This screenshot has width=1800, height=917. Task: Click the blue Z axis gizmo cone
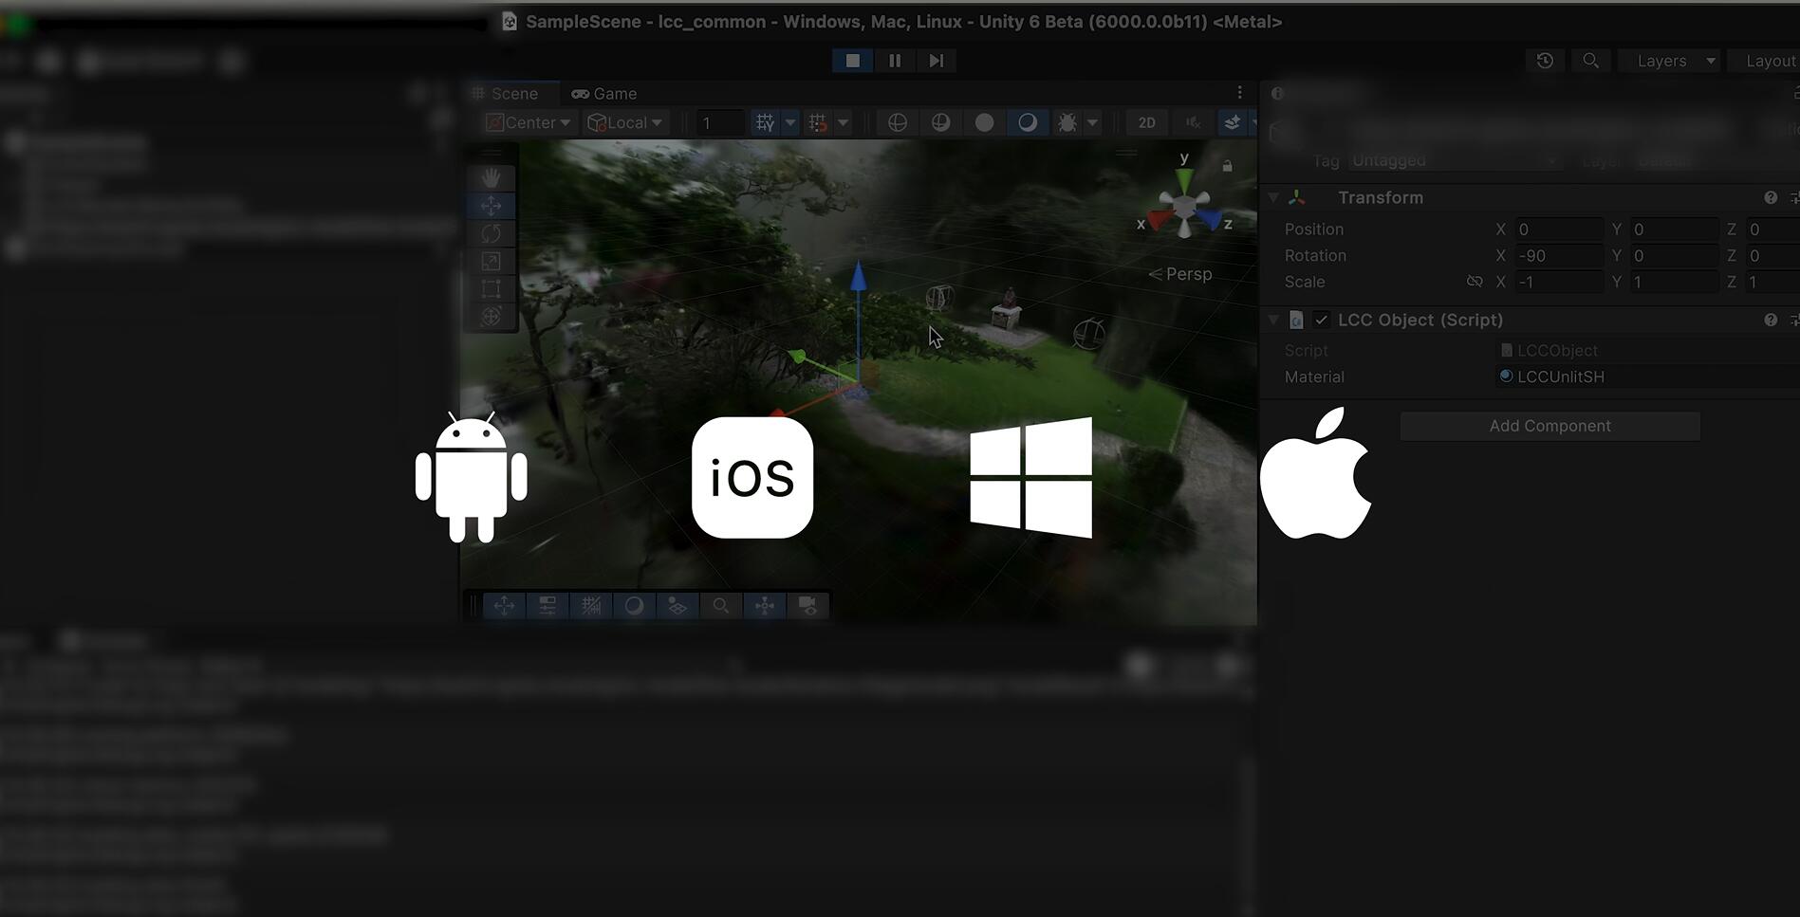pyautogui.click(x=1210, y=221)
